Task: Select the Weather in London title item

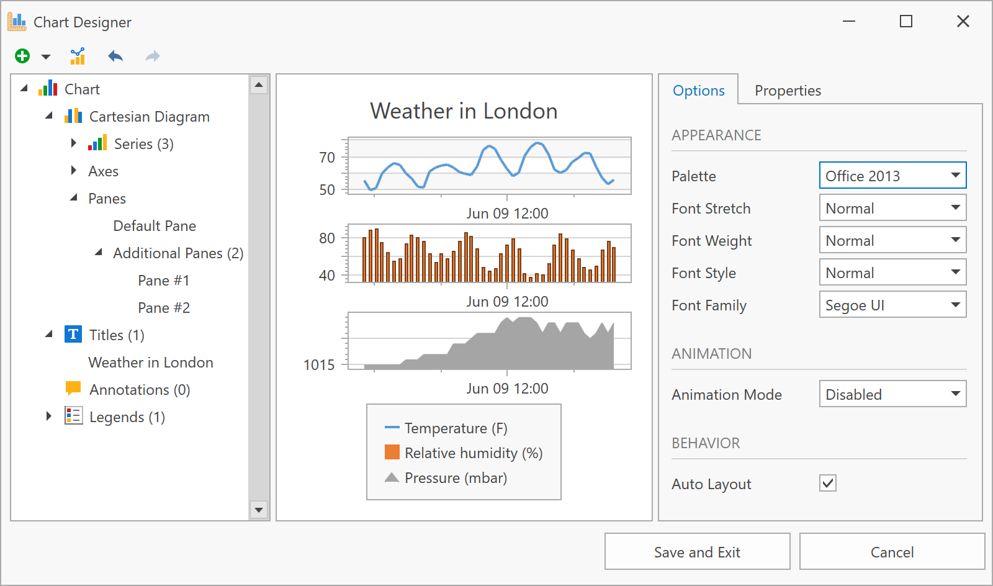Action: tap(151, 363)
